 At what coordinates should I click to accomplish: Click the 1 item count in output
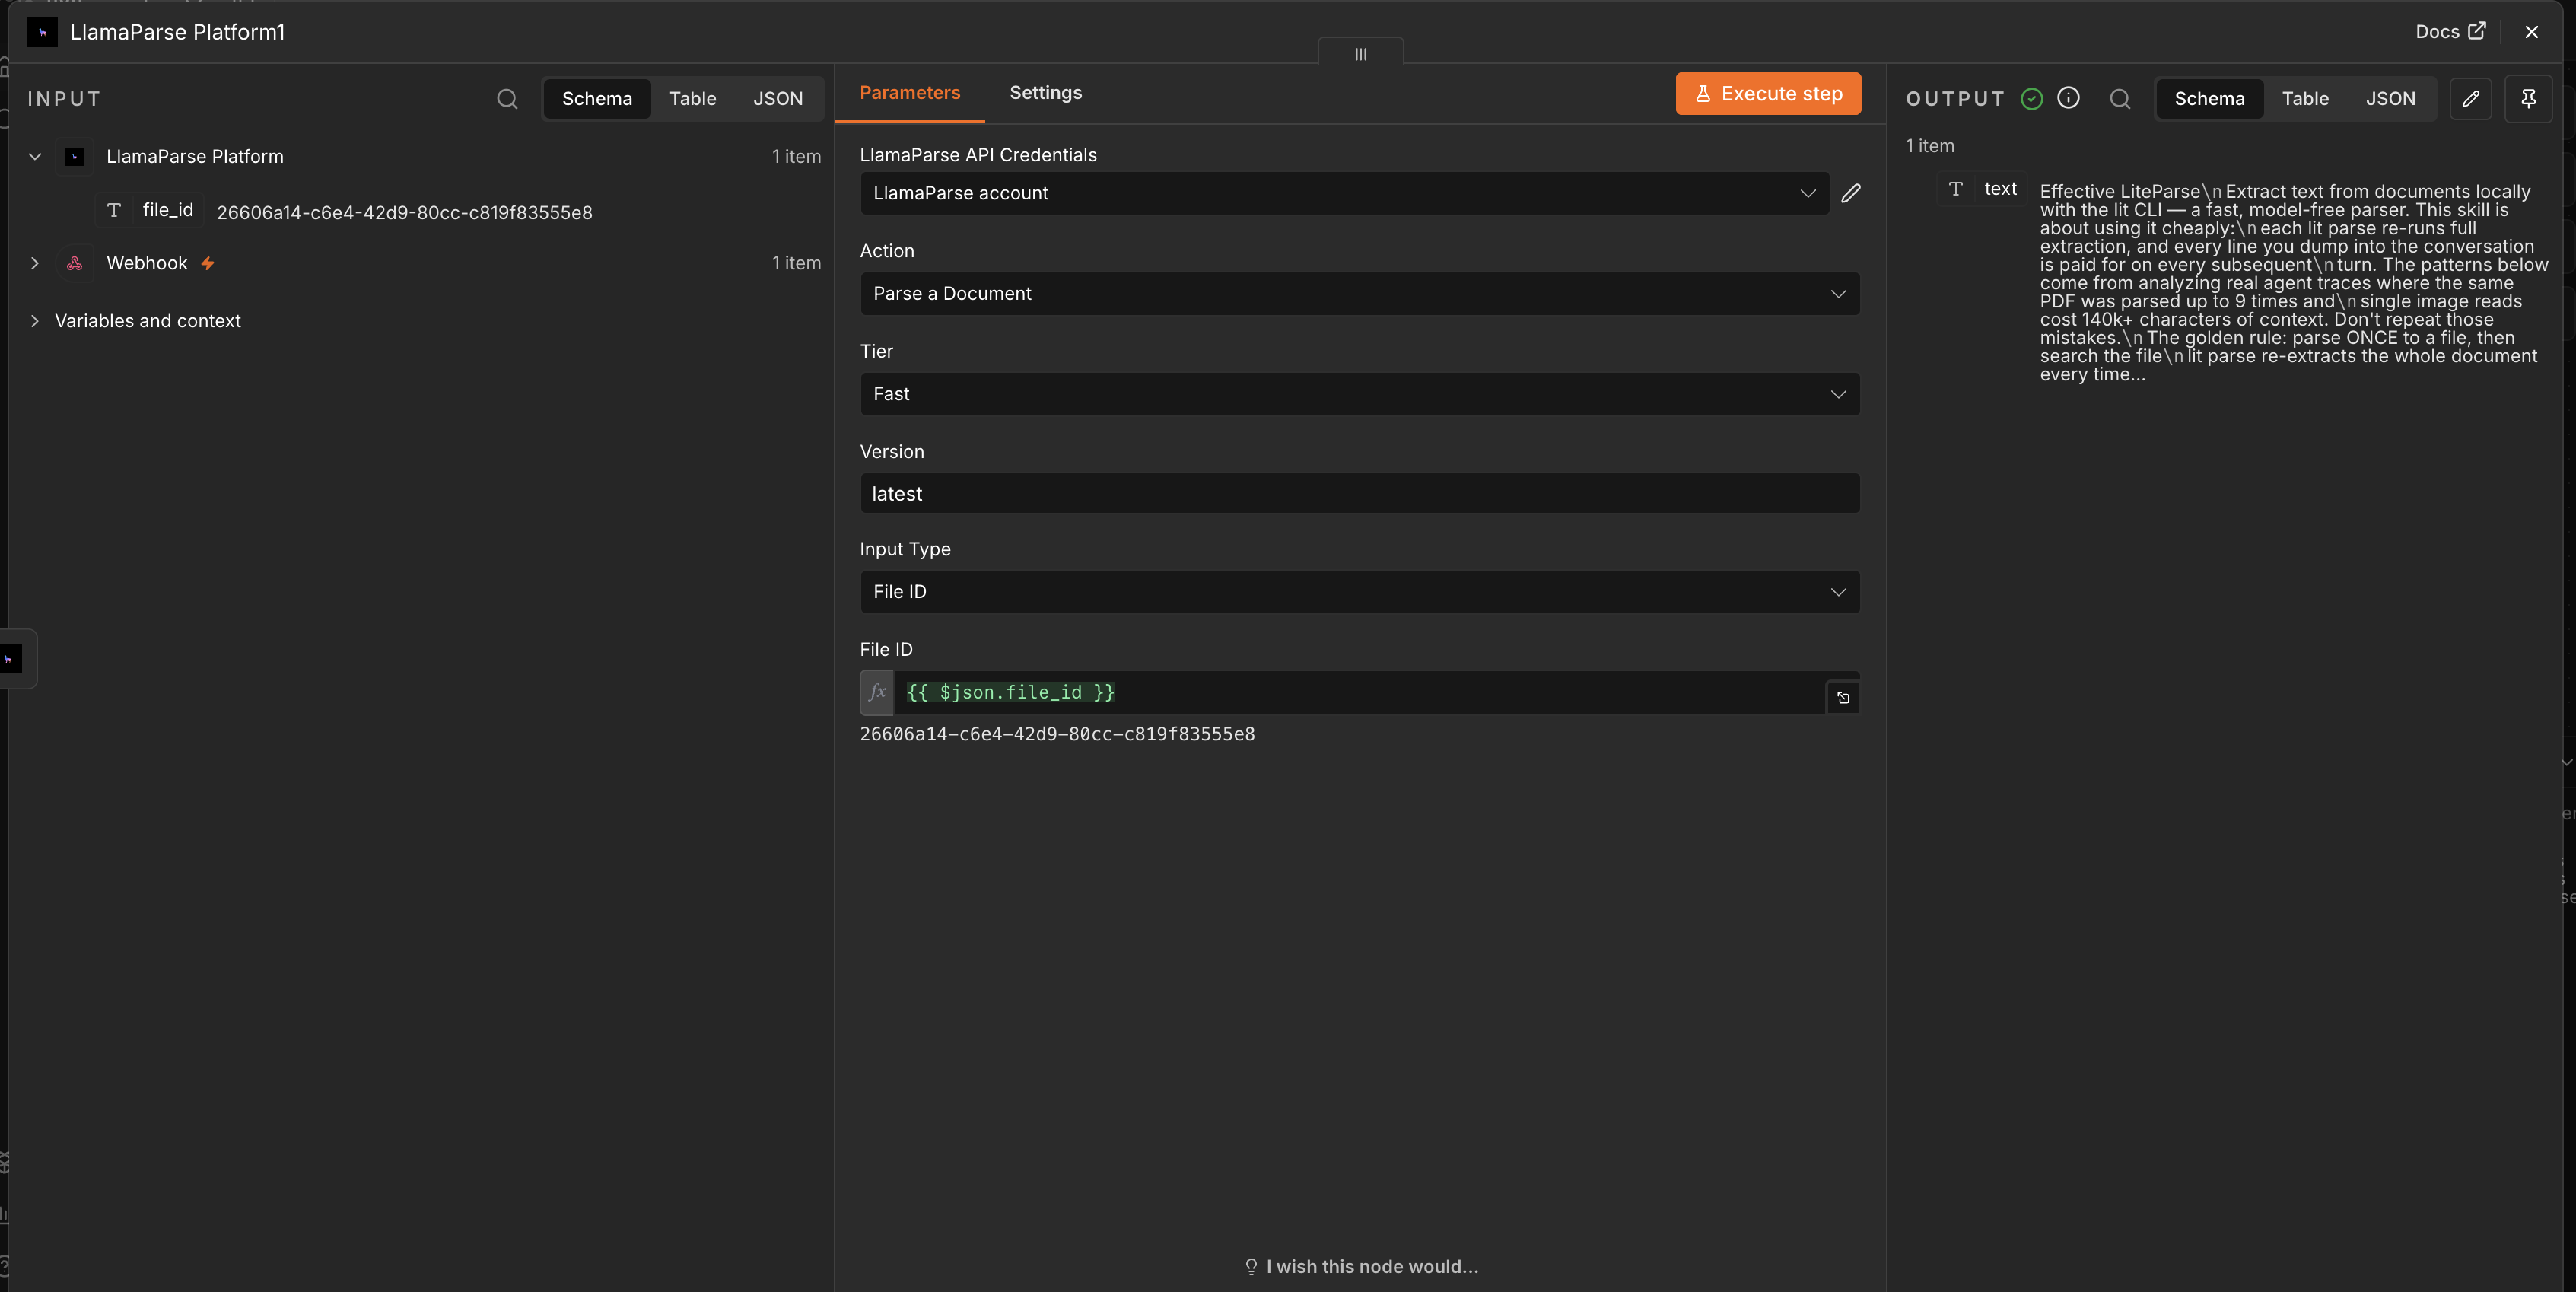coord(1929,146)
